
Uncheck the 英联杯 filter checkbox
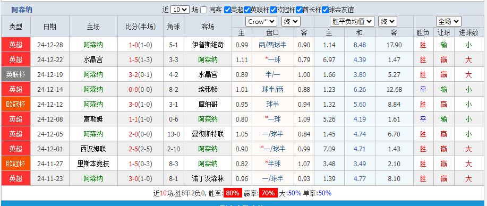pyautogui.click(x=247, y=10)
